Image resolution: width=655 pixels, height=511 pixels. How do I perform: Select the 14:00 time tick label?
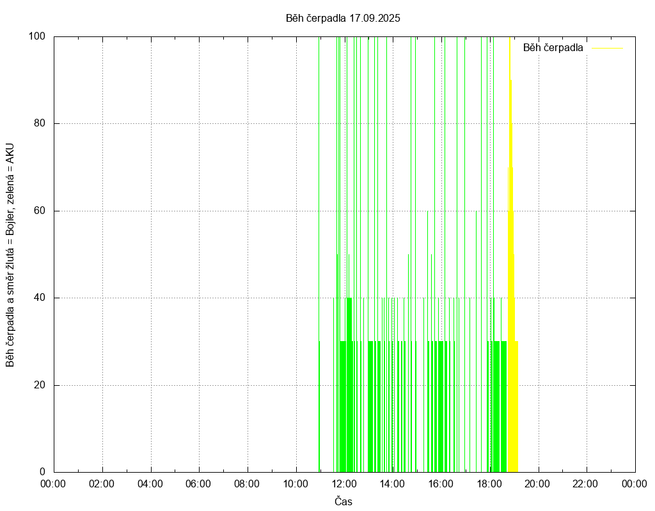tap(392, 484)
